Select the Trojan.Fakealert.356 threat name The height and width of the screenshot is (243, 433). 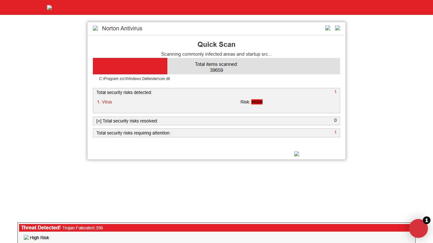tap(83, 228)
